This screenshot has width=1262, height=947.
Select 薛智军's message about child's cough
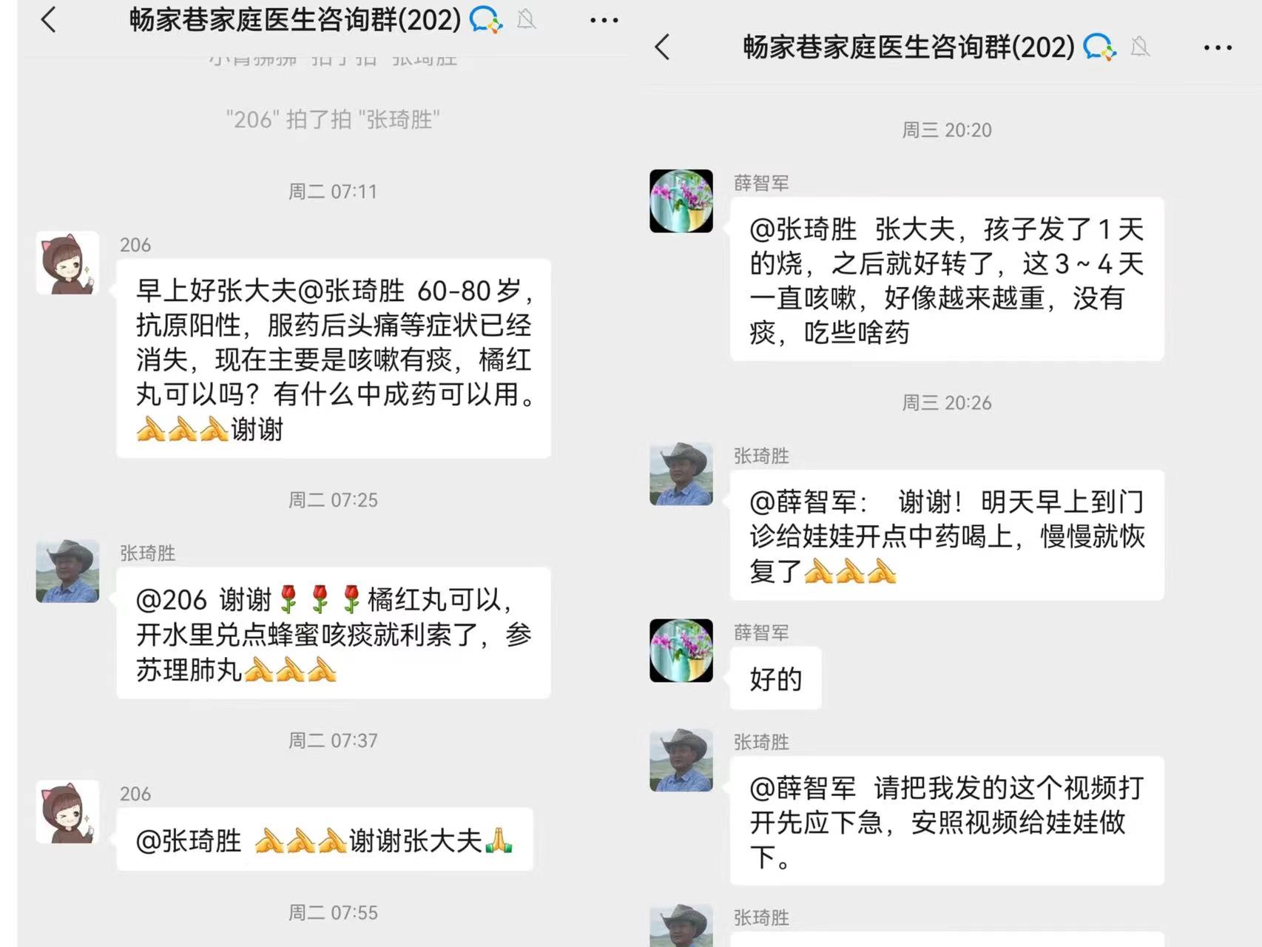(947, 280)
